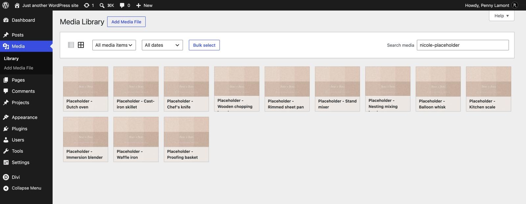The image size is (526, 204).
Task: Click the Collapse Menu arrow icon
Action: click(6, 188)
